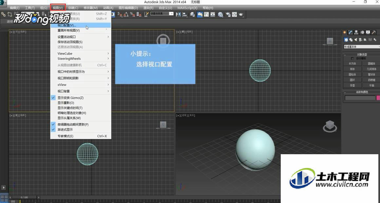This screenshot has width=380, height=203.
Task: Expand the ViewCube submenu
Action: tap(81, 53)
